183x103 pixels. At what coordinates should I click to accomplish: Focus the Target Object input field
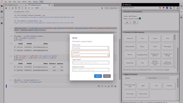[91, 63]
